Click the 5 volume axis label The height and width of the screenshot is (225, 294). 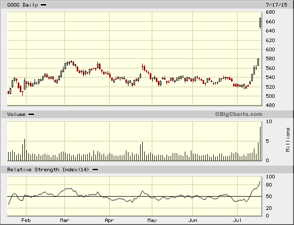[x=268, y=141]
